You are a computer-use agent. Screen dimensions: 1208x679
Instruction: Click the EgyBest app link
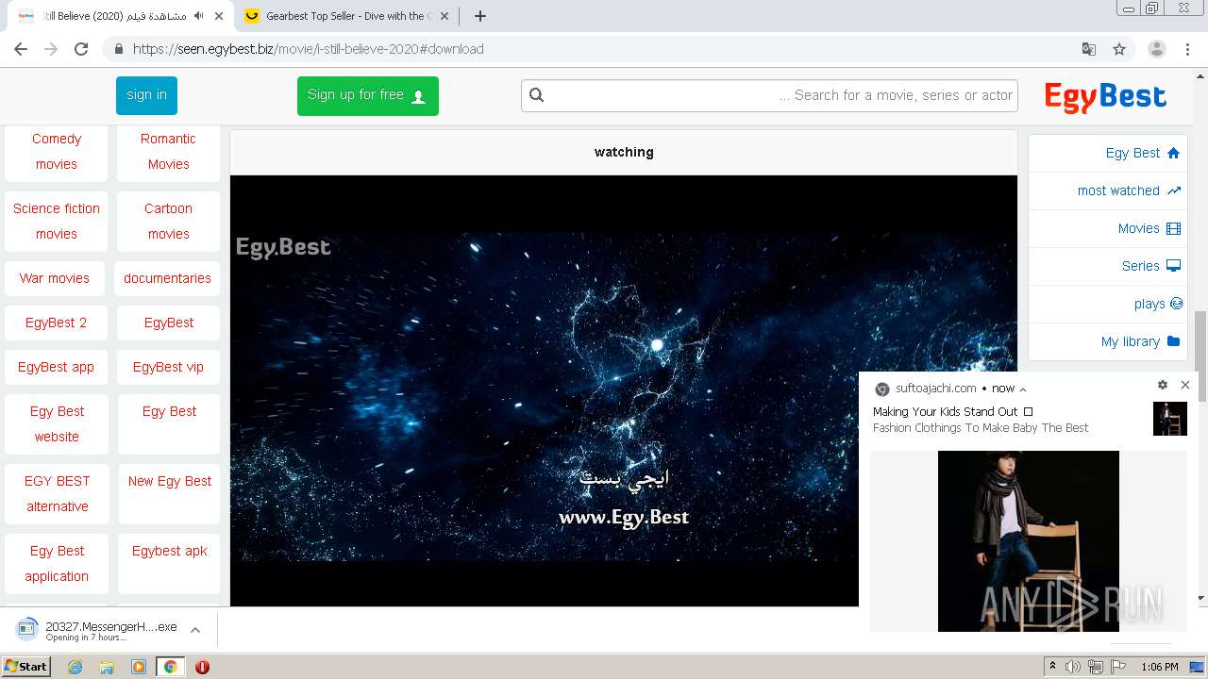point(57,367)
